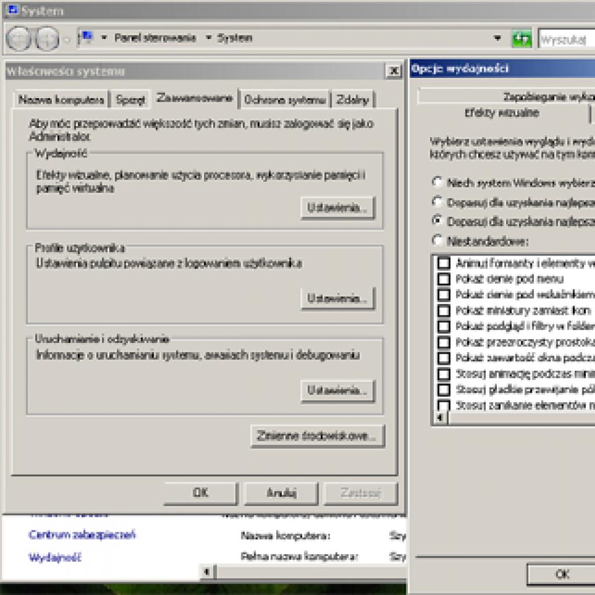
Task: Switch to Zdalny tab
Action: point(353,100)
